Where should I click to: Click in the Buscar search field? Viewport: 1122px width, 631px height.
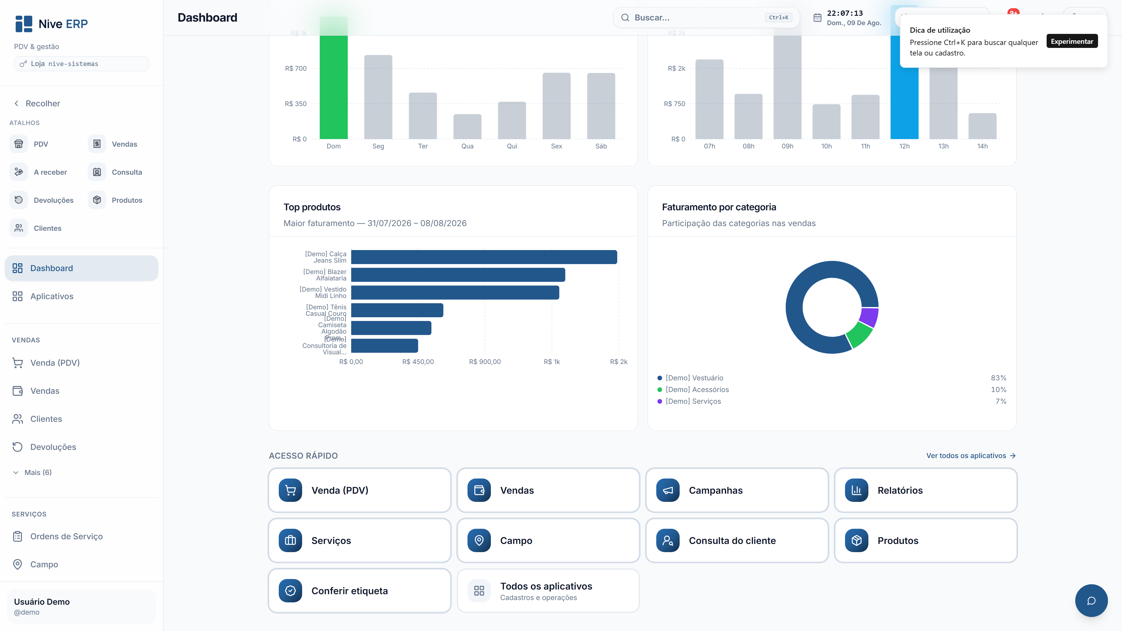pyautogui.click(x=706, y=18)
